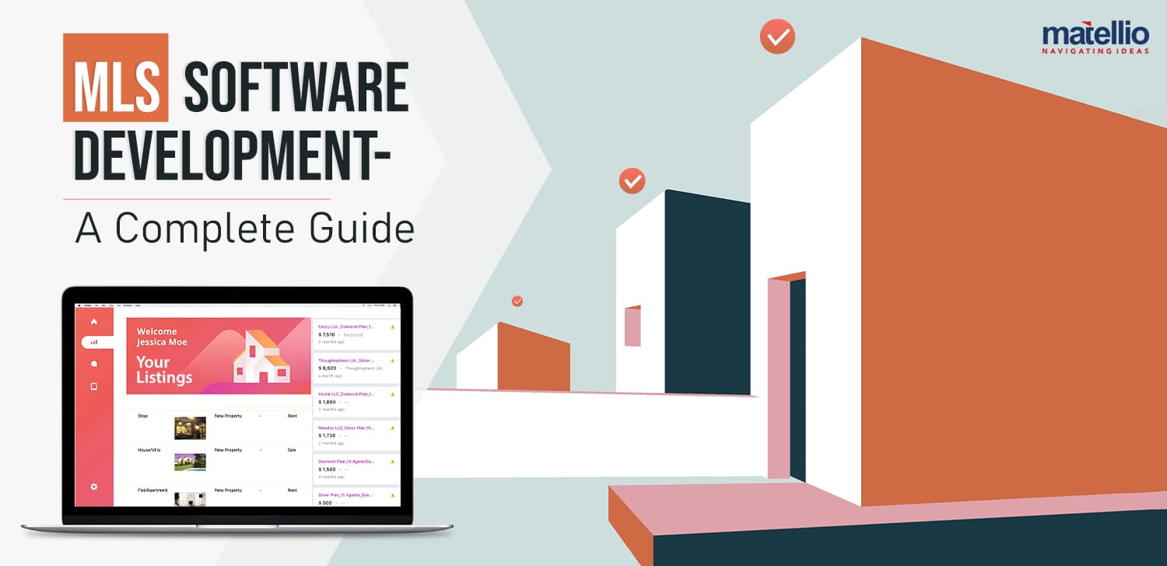Viewport: 1167px width, 566px height.
Task: Click the House/Villa property thumbnail image
Action: pyautogui.click(x=190, y=462)
